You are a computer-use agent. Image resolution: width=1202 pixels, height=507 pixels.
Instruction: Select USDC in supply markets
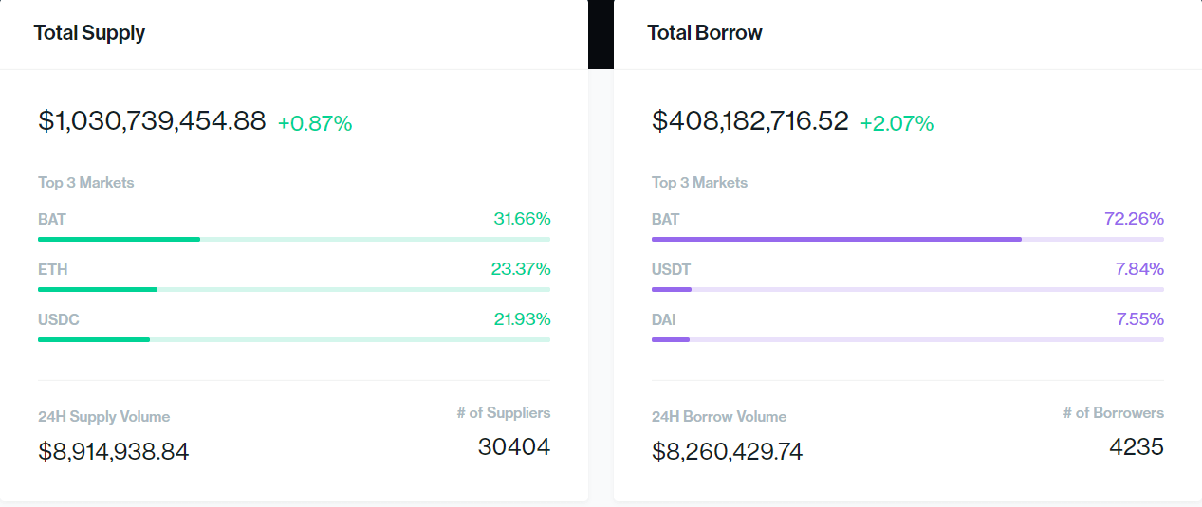coord(59,319)
